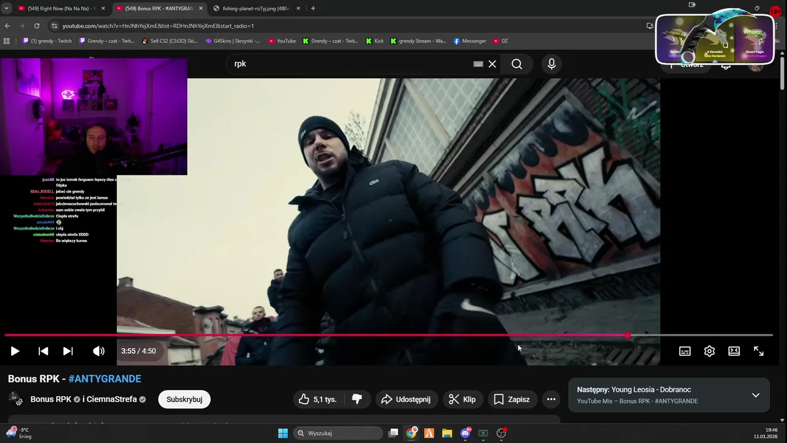The image size is (787, 443).
Task: Open the Sell CS2 (CS:GO) Ski... bookmark
Action: (x=170, y=41)
